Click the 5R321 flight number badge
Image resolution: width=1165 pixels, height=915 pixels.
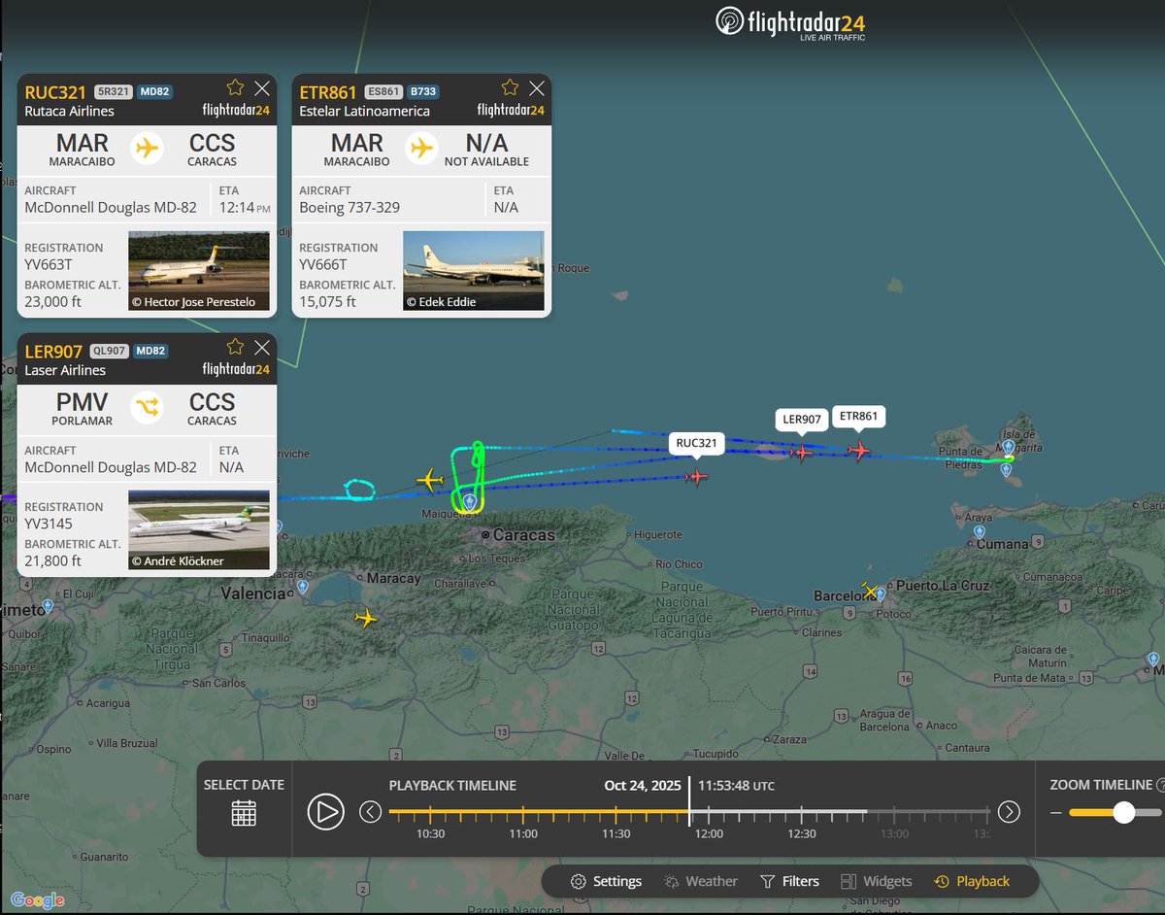point(112,91)
